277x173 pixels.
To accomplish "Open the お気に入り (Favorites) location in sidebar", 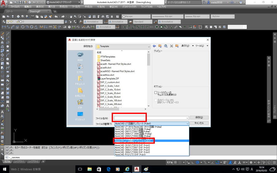I will click(x=80, y=92).
